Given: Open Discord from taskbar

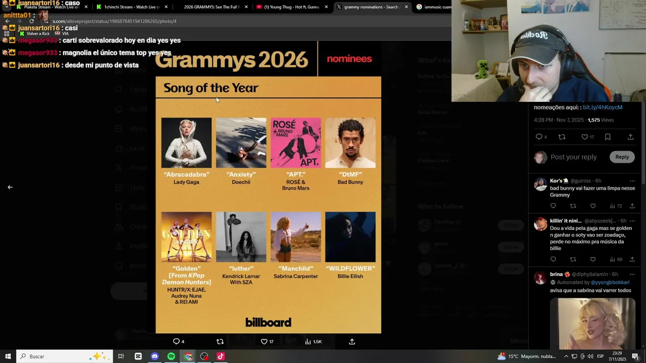Looking at the screenshot, I should (155, 356).
